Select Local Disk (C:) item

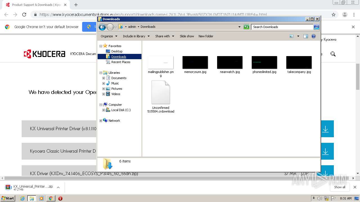pos(121,110)
